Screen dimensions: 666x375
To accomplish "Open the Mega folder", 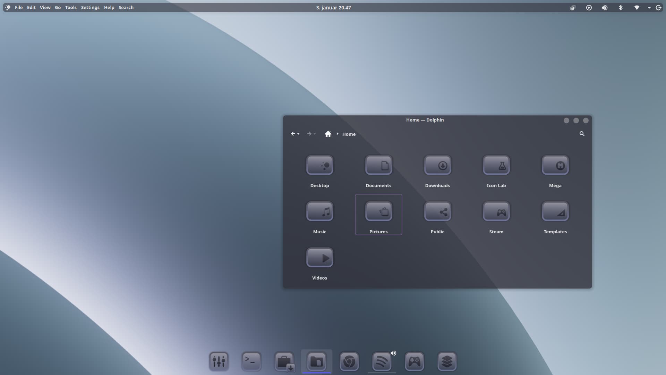I will point(555,166).
